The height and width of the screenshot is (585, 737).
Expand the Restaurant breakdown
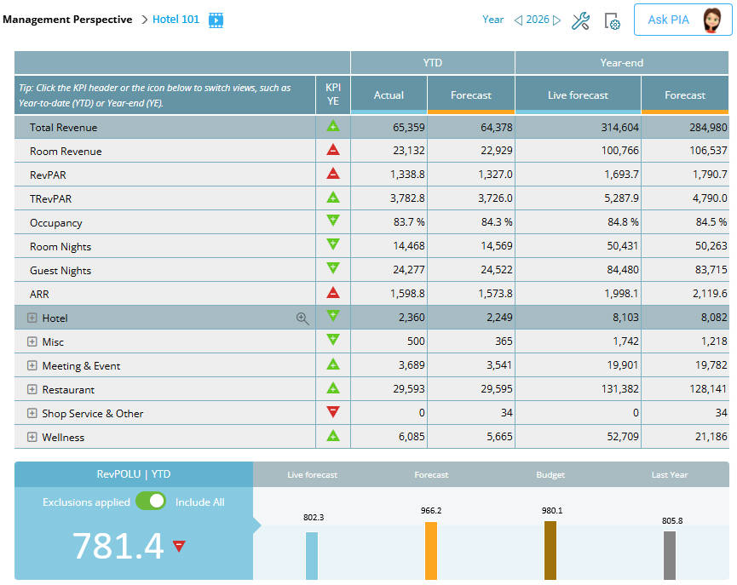pyautogui.click(x=32, y=389)
